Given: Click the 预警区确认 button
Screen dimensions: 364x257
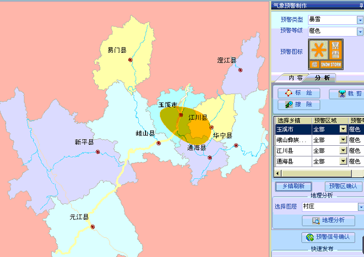Looking at the screenshot, I should coord(344,186).
